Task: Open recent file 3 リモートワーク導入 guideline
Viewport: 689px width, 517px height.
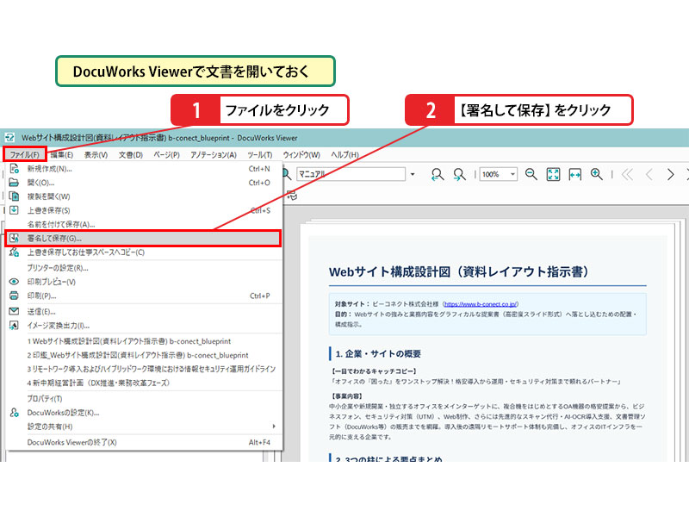Action: pos(143,370)
